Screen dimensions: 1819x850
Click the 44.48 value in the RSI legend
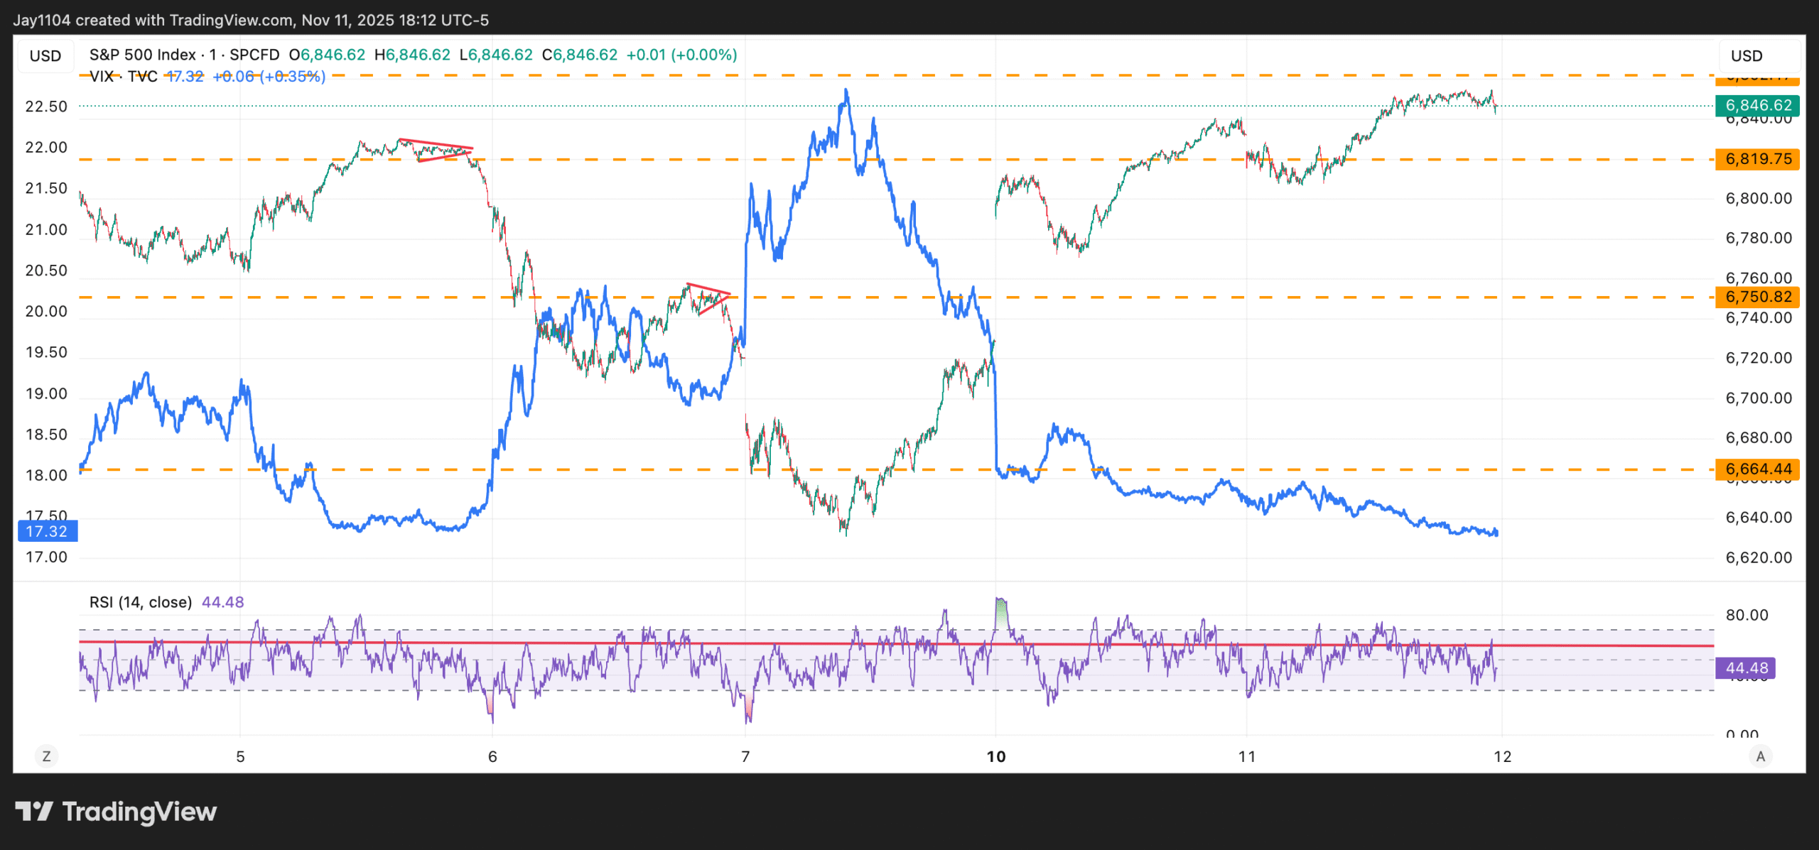(222, 602)
